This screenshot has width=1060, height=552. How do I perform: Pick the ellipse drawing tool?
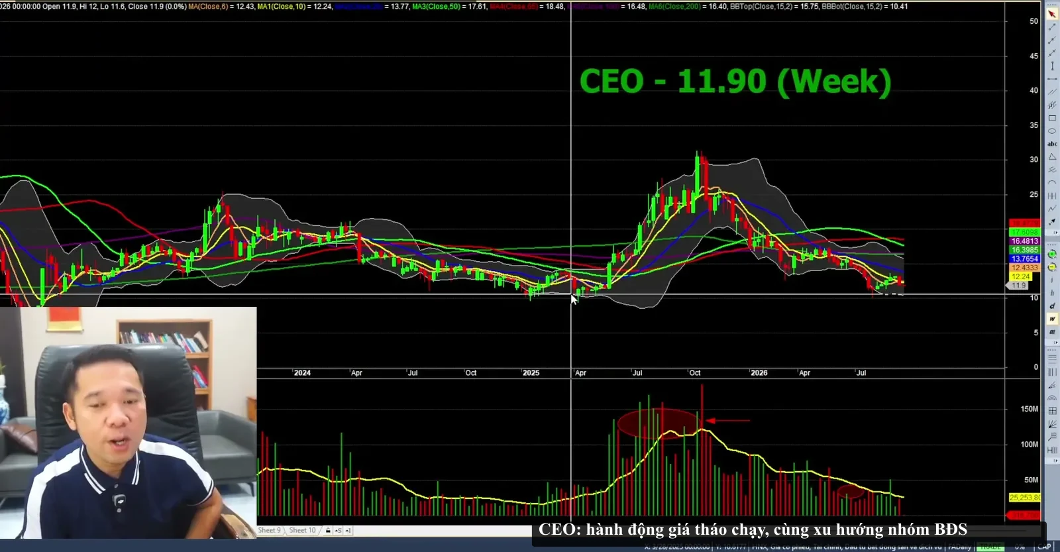(x=1052, y=131)
